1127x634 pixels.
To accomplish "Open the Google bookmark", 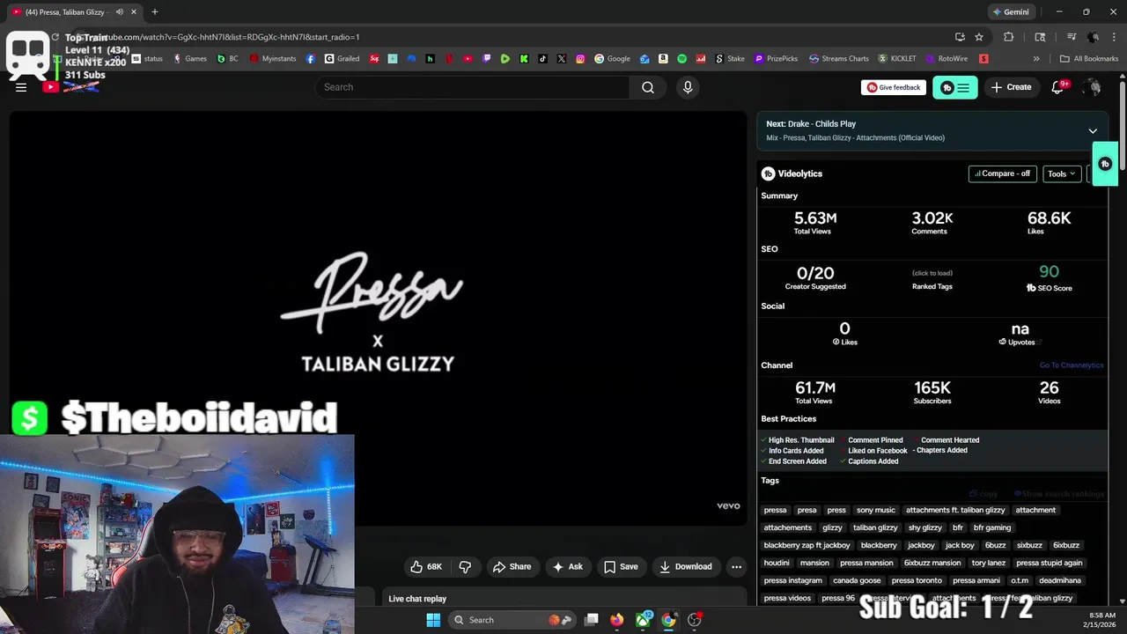I will tap(613, 59).
